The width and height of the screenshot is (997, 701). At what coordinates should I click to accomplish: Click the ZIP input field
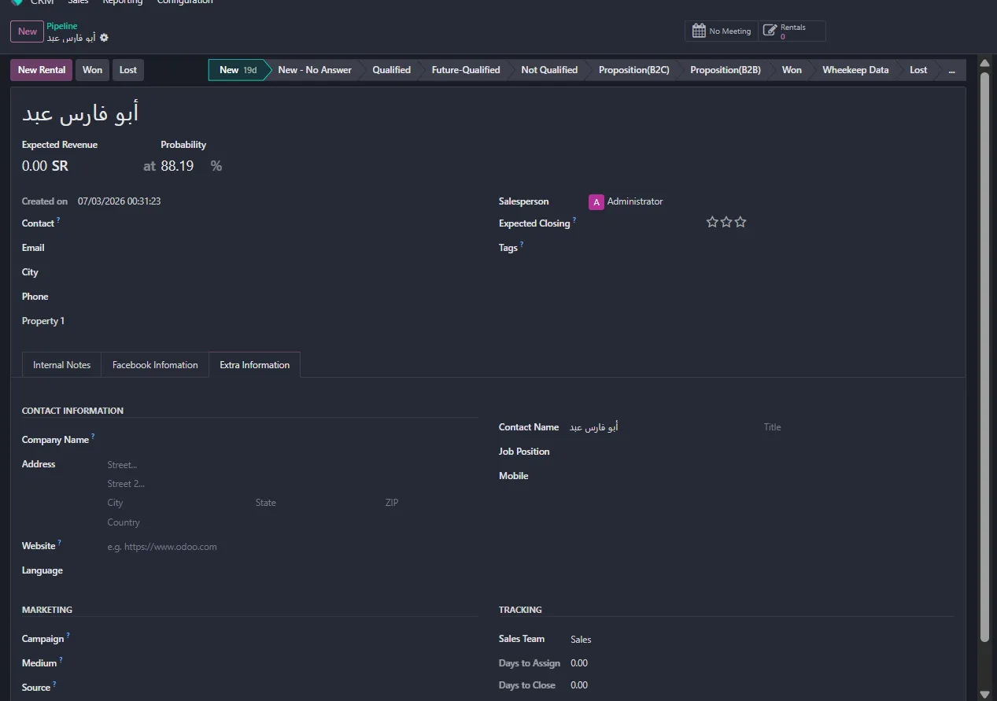tap(430, 503)
